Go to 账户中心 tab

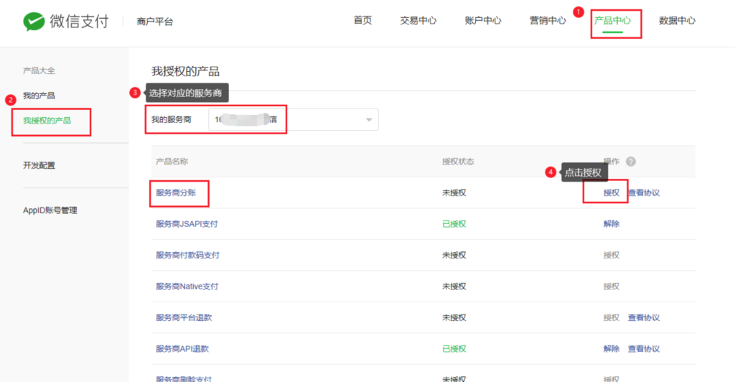pos(482,21)
